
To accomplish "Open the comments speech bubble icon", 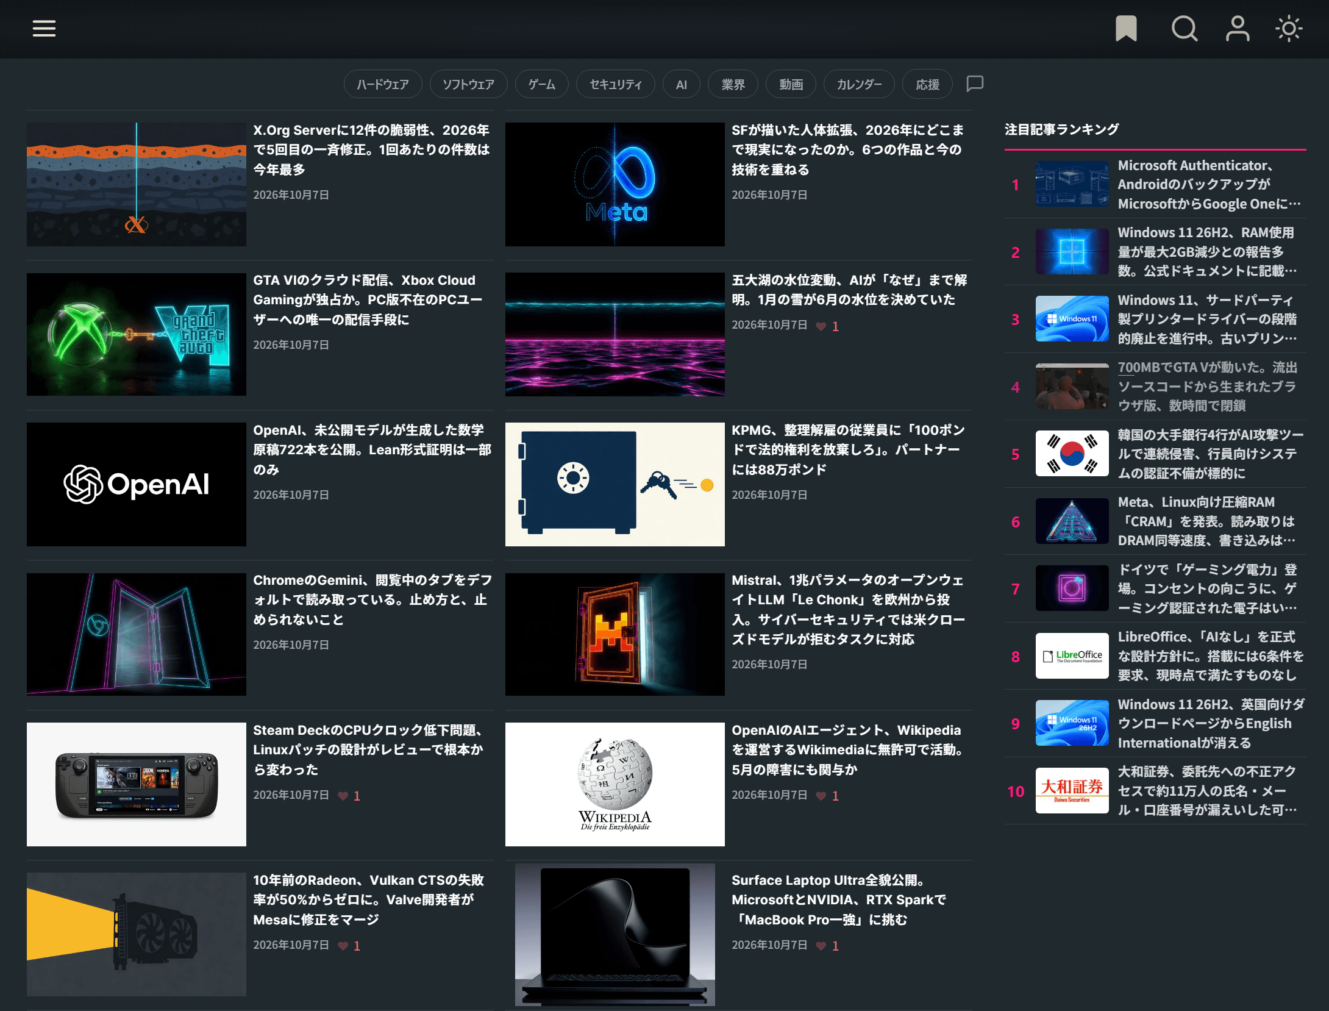I will click(x=975, y=84).
